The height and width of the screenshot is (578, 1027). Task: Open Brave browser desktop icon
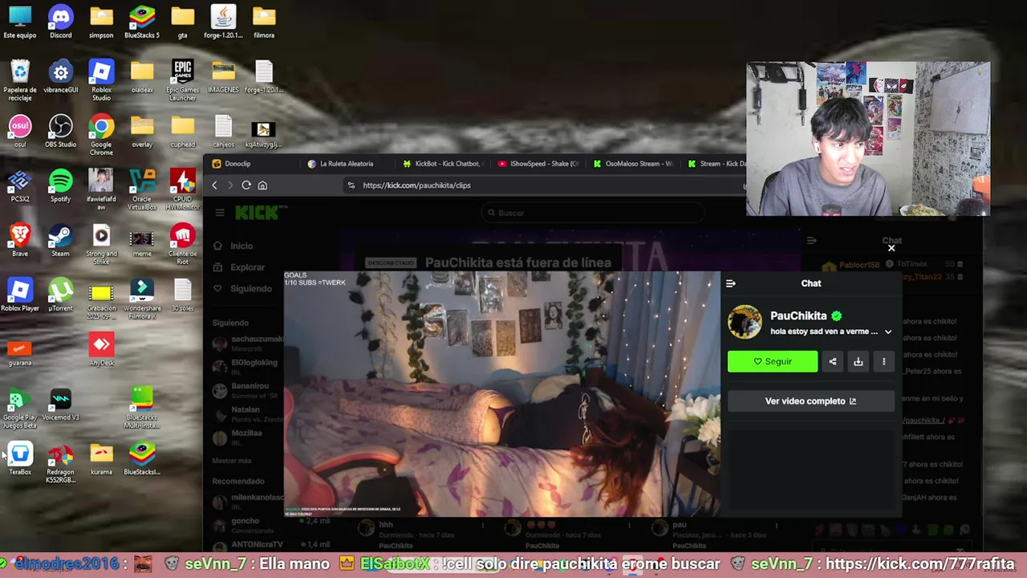20,240
